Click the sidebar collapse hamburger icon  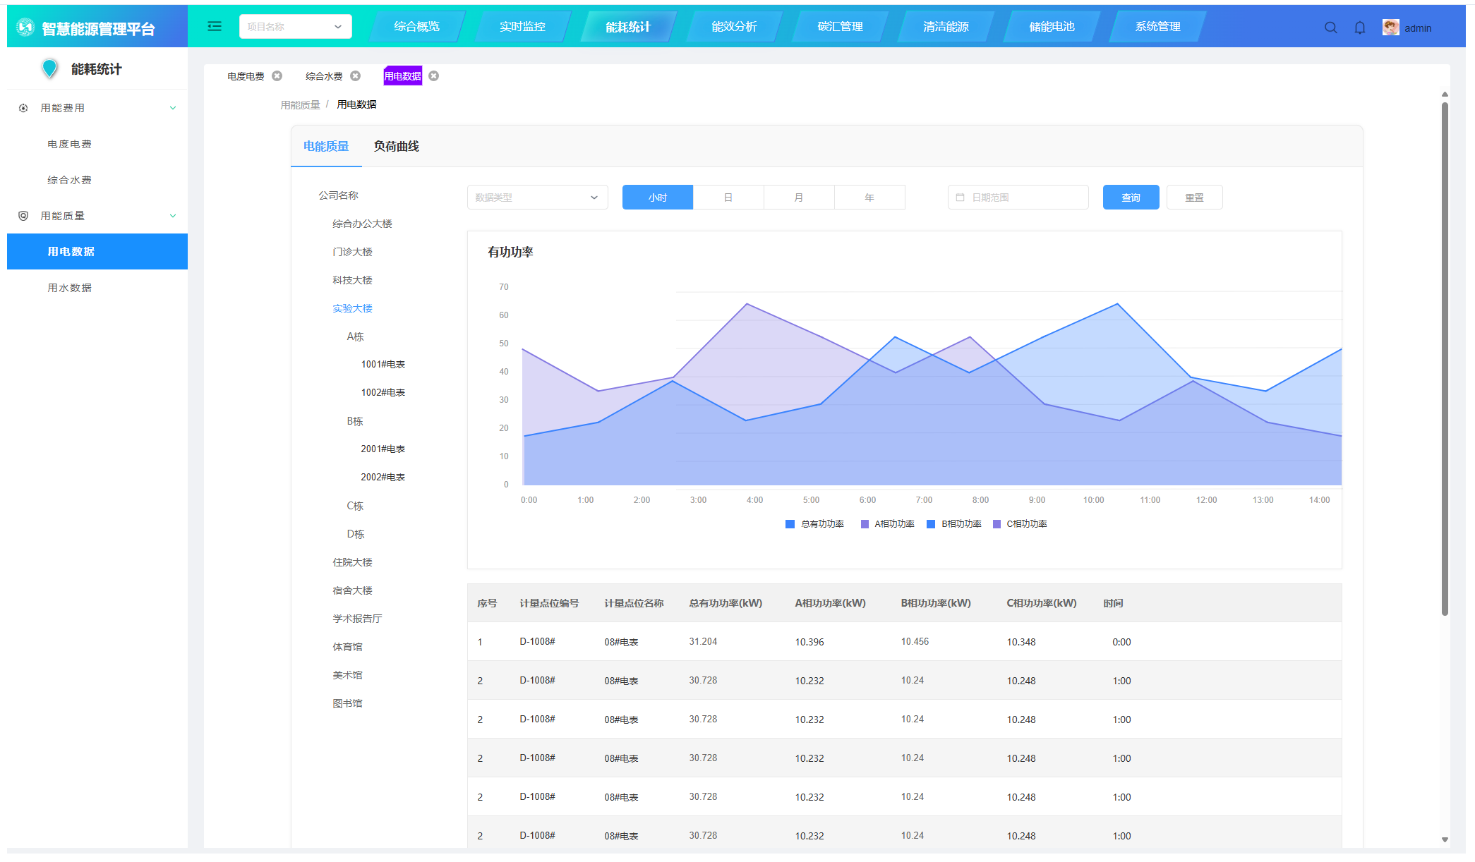click(x=215, y=27)
